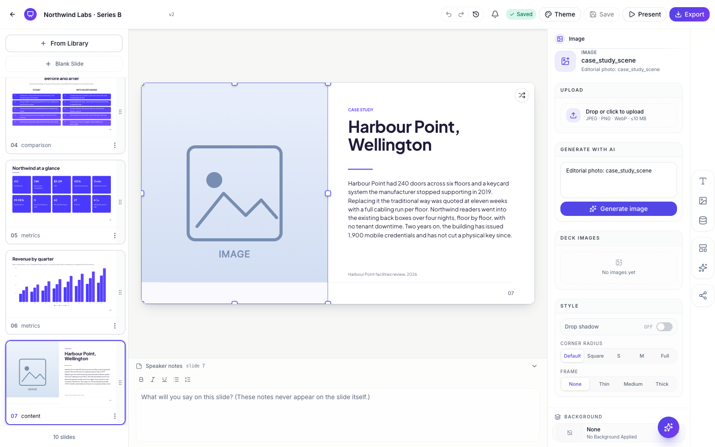Select the Text tool in right rail
The image size is (715, 447).
(703, 181)
